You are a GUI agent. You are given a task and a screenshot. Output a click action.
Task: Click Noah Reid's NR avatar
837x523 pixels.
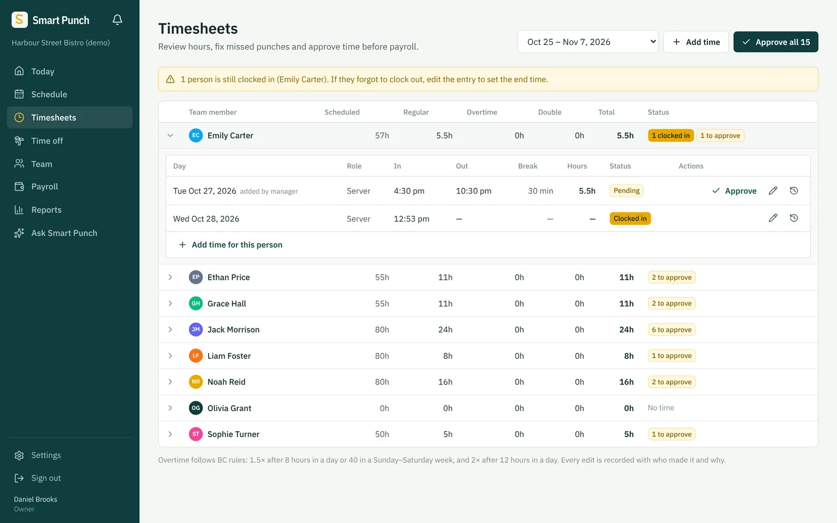(x=196, y=382)
